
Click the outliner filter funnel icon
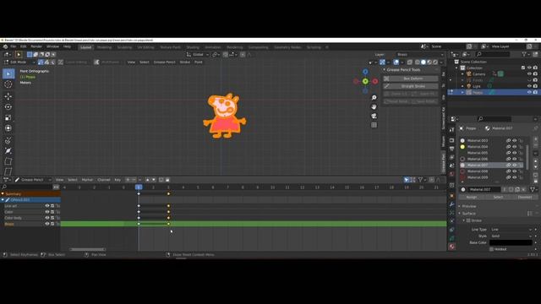(524, 54)
